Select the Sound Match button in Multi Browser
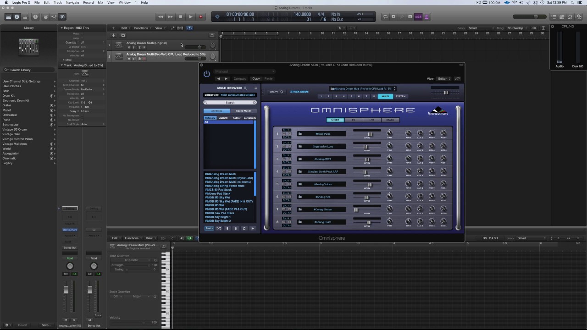Screen dimensions: 587x330 pyautogui.click(x=243, y=111)
